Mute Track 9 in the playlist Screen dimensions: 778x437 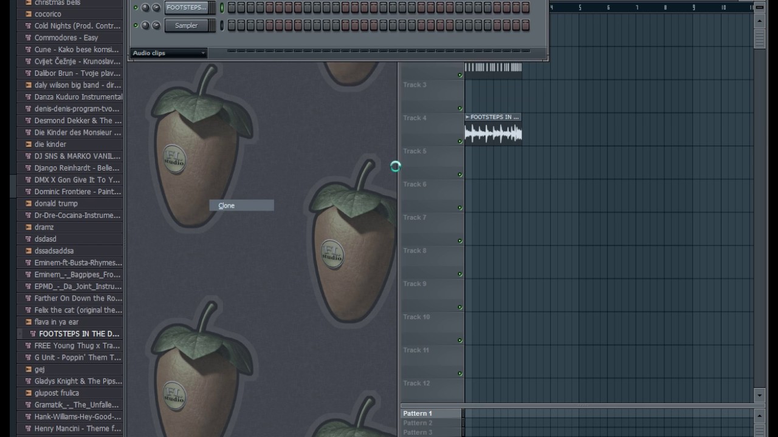tap(460, 307)
